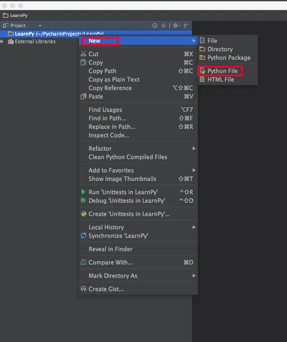Select File in the New submenu
The image size is (287, 342).
pos(228,40)
